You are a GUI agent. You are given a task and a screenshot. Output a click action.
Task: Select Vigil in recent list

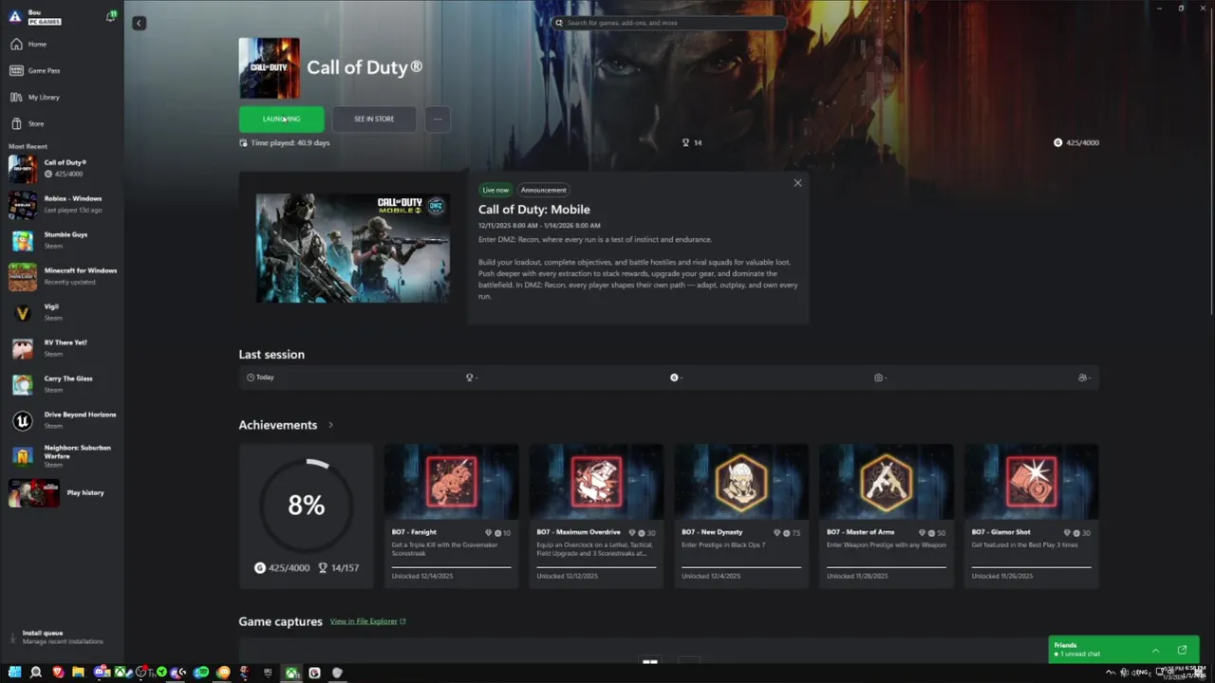tap(62, 312)
